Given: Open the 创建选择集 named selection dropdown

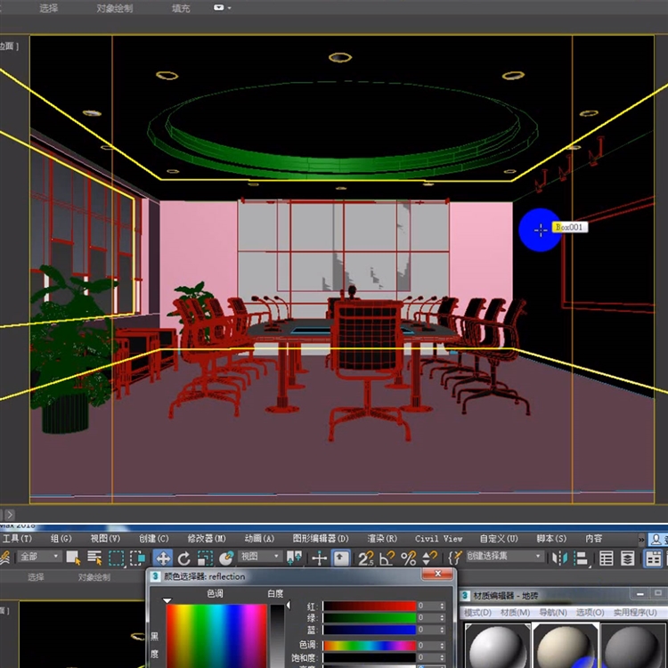Looking at the screenshot, I should coord(505,556).
